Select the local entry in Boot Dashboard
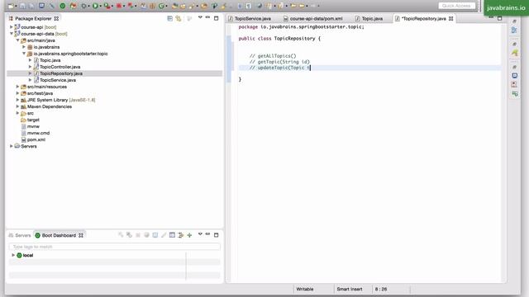Screen dimensions: 529x297 (28, 255)
